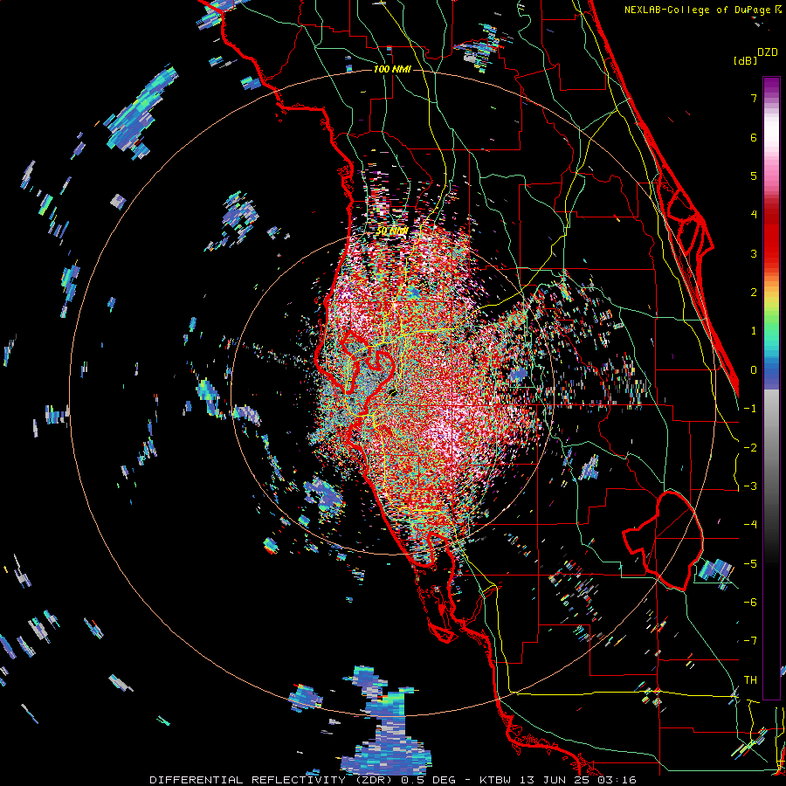Click the -1 tick label on color scale
Image resolution: width=786 pixels, height=786 pixels.
pos(750,409)
